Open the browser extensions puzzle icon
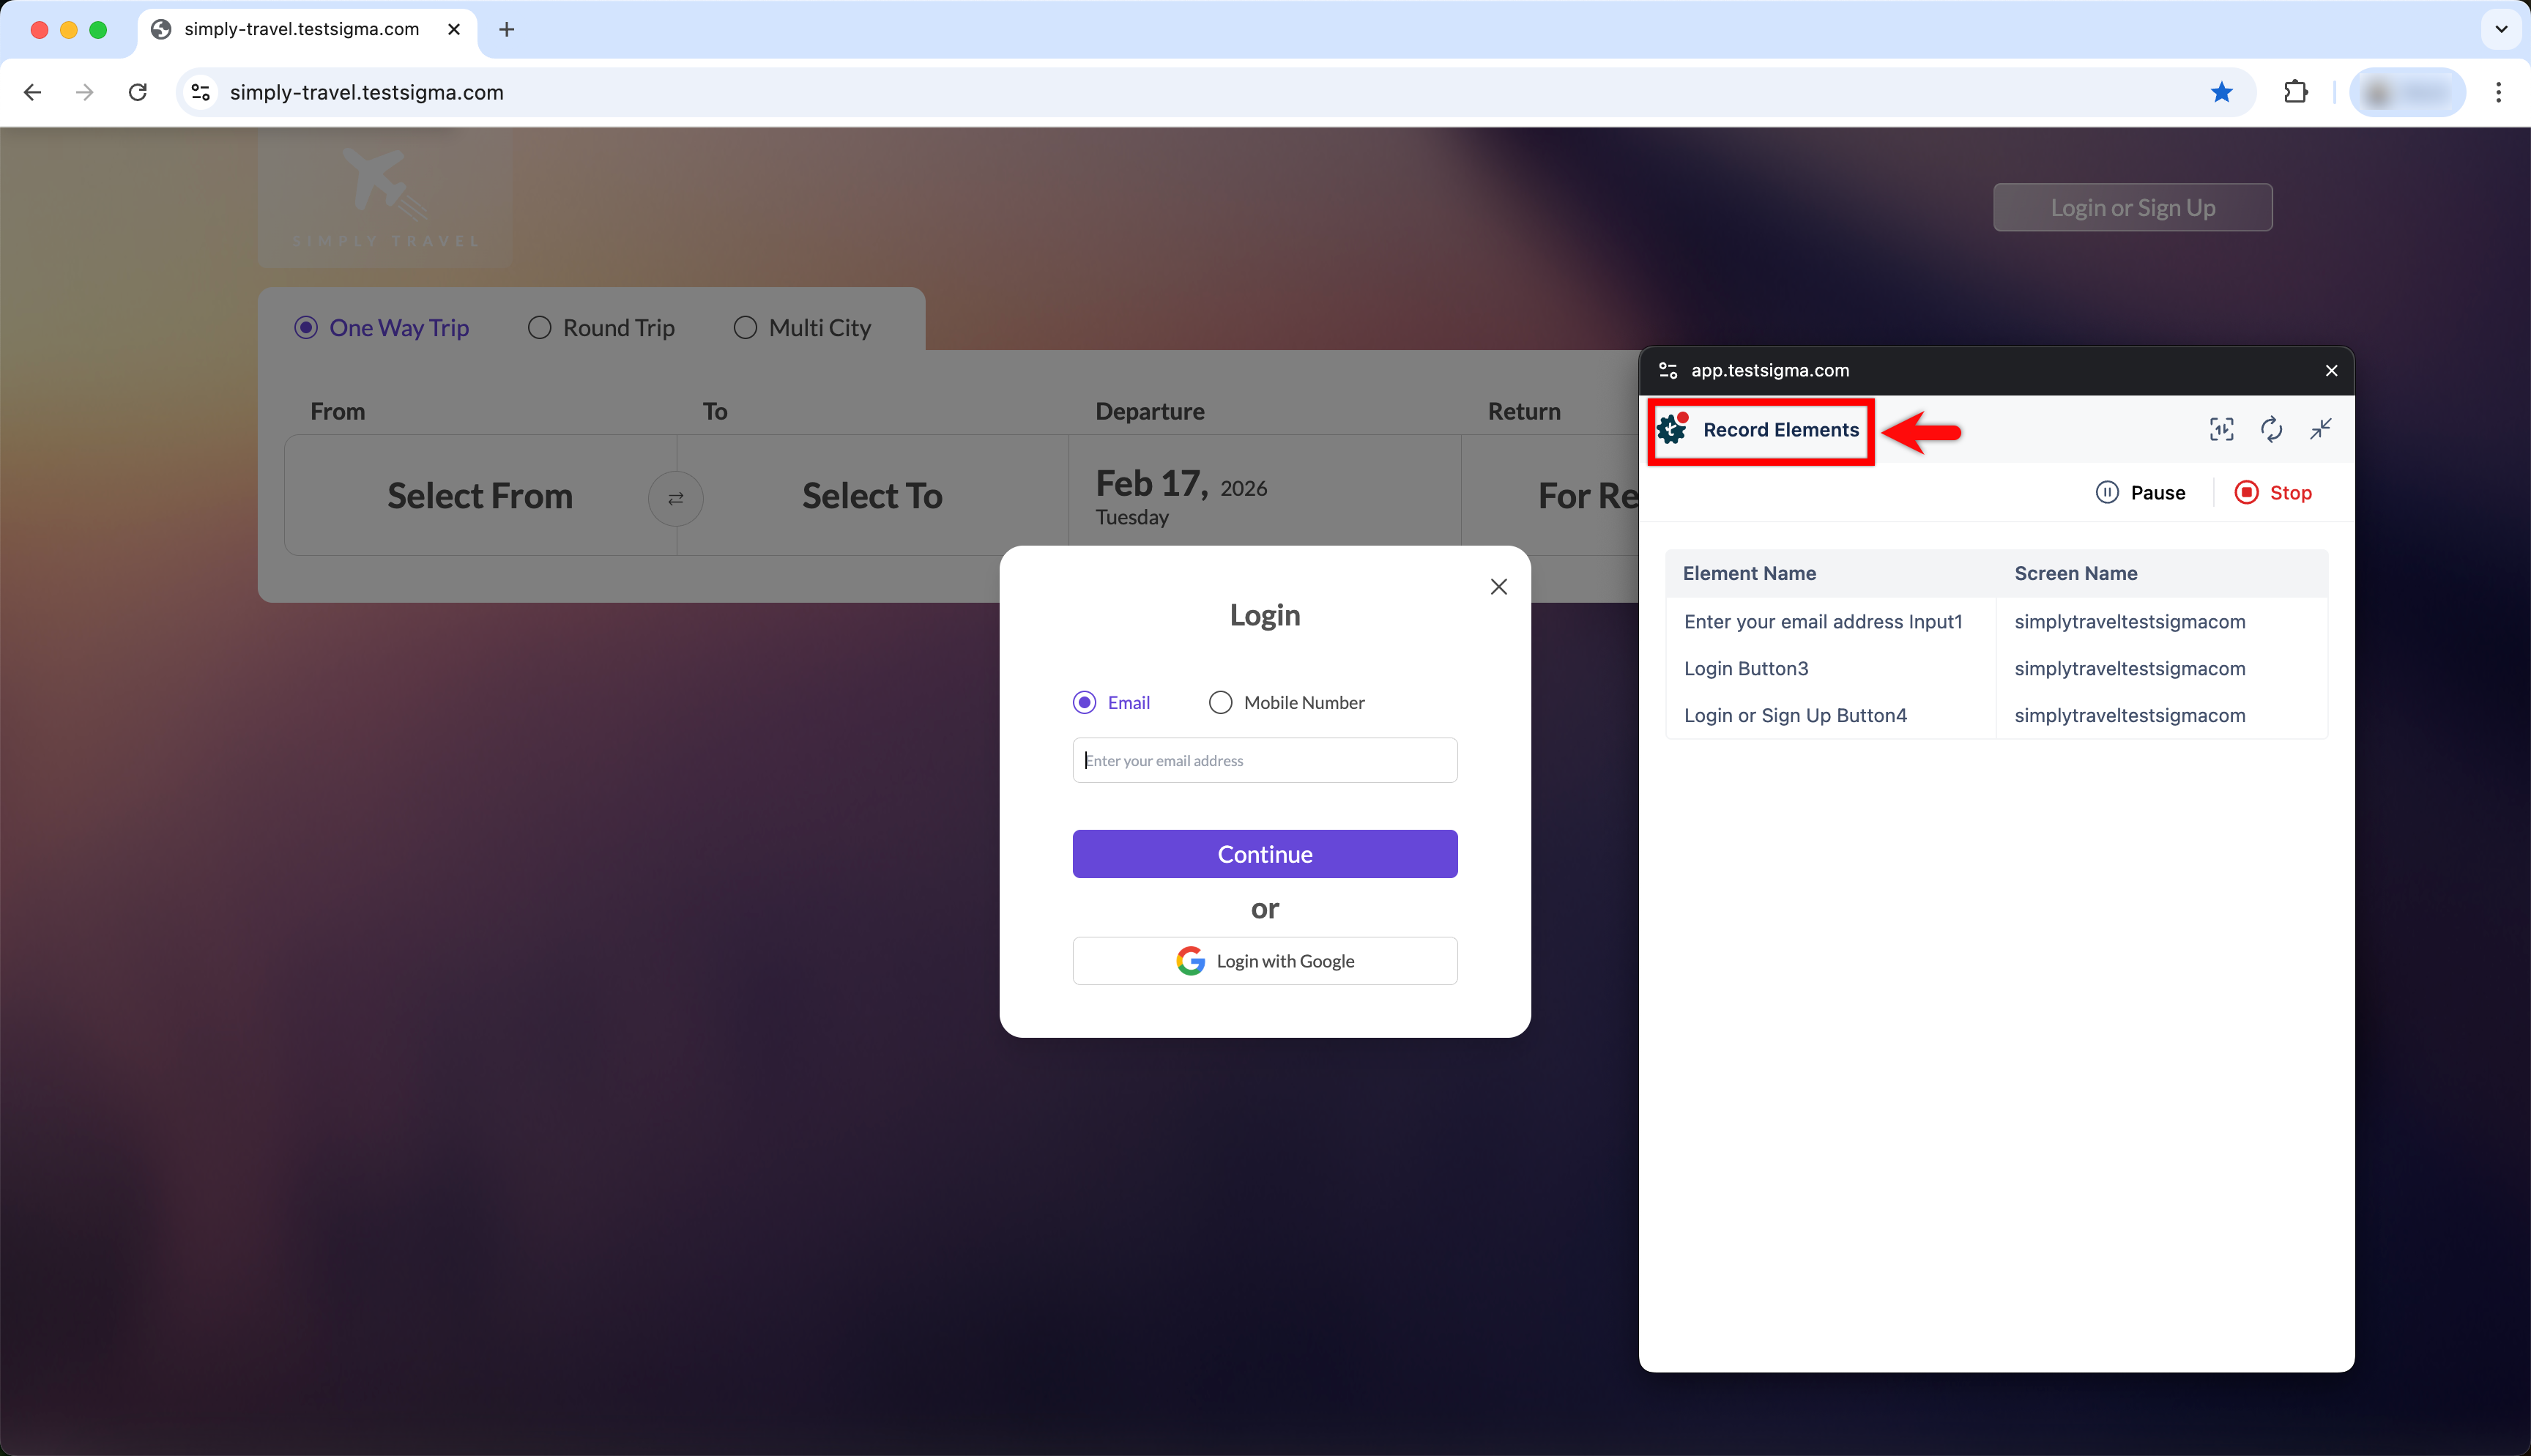2531x1456 pixels. pos(2296,92)
